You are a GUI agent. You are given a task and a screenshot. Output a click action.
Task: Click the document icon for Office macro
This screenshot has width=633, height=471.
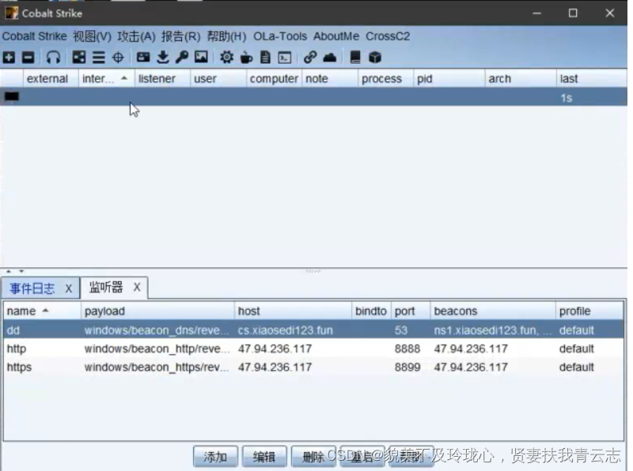click(265, 57)
